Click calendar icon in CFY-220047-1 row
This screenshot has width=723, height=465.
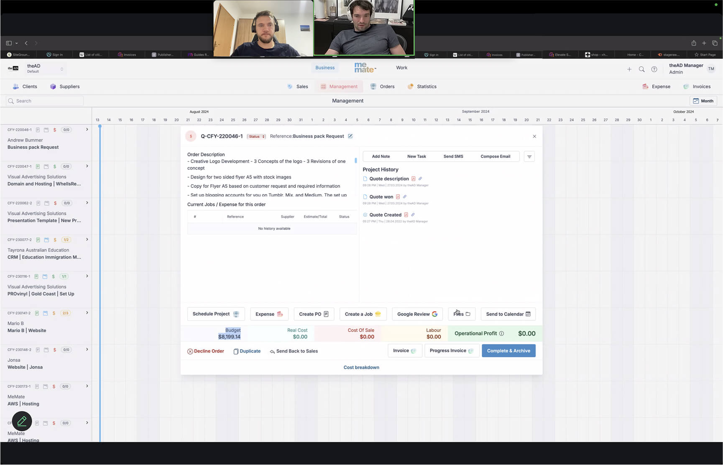tap(46, 167)
